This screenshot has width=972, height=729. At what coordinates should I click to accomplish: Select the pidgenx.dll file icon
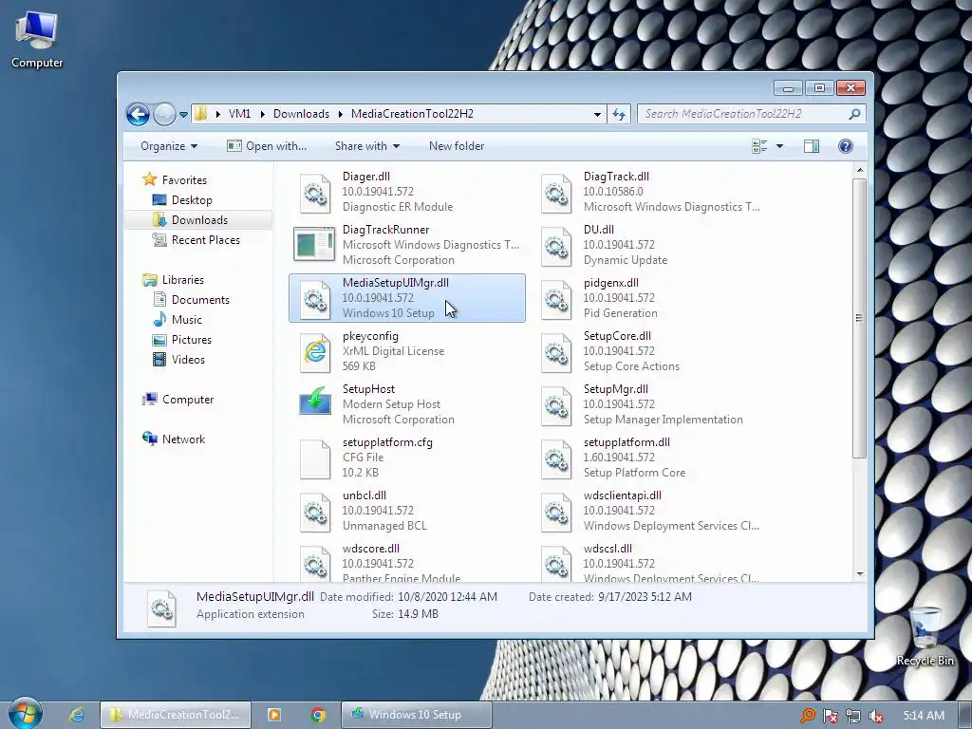(555, 299)
